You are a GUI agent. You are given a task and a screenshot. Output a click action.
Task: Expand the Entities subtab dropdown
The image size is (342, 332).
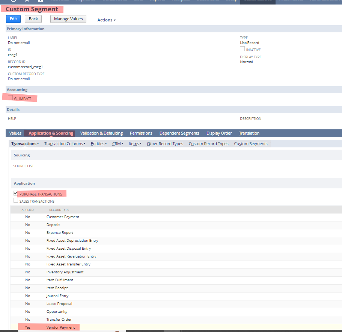point(98,143)
